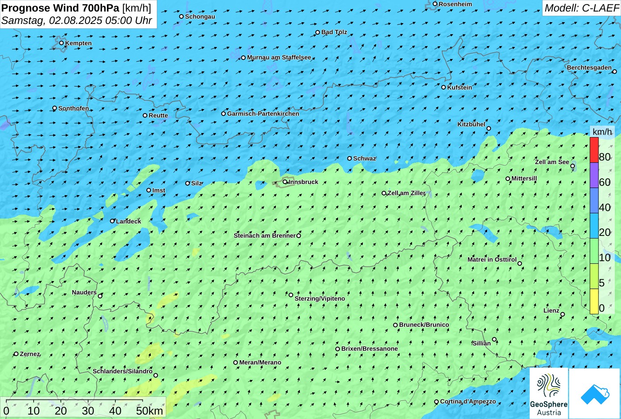Select the green legend swatch above 10
This screenshot has width=621, height=419.
tap(594, 251)
